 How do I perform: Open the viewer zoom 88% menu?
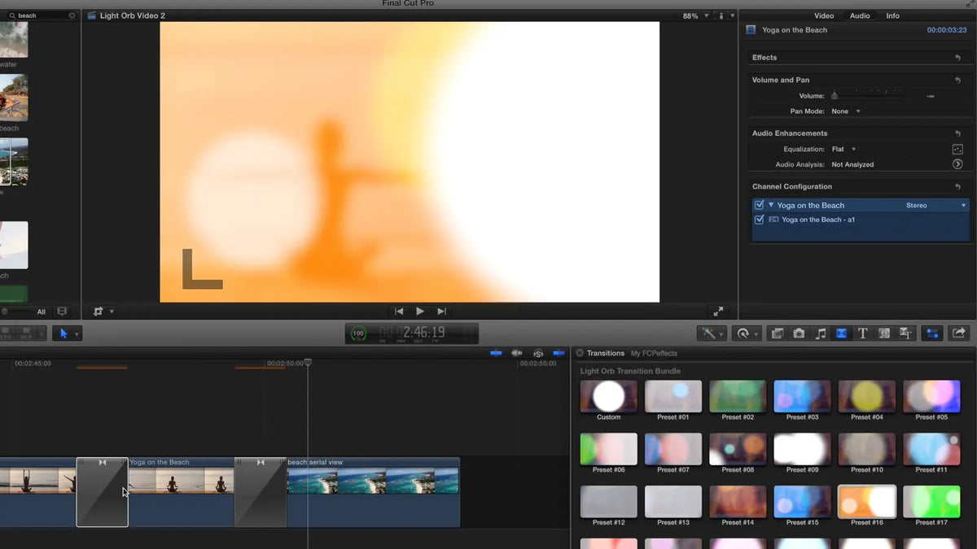point(695,16)
